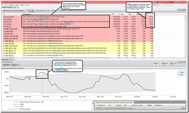Close the NSW1-QLD1 tab
The image size is (189, 113).
(12, 60)
